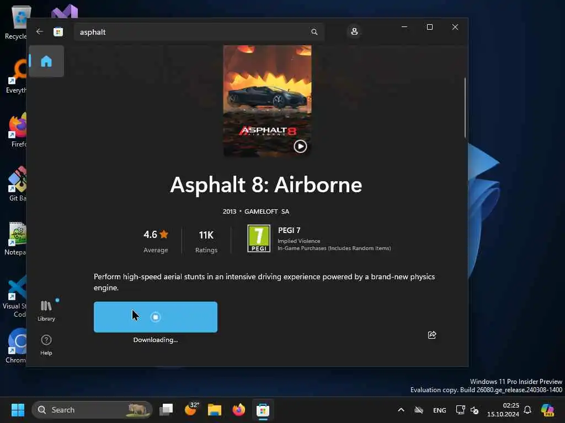Open the GAMELOFT SA publisher link
Viewport: 565px width, 423px height.
pyautogui.click(x=266, y=211)
